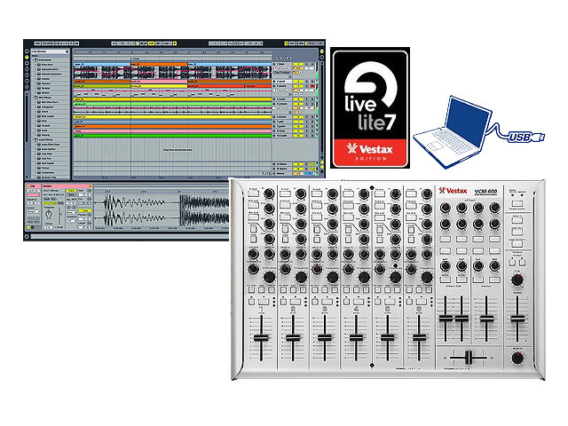Select the locator marker above bass track
This screenshot has width=568, height=426.
pyautogui.click(x=135, y=59)
